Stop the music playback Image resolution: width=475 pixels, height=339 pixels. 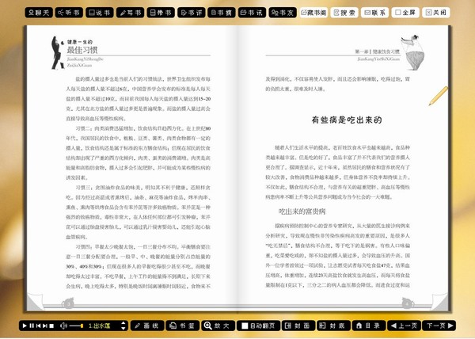tap(51, 326)
